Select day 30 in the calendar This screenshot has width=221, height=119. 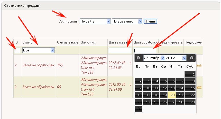point(138,109)
